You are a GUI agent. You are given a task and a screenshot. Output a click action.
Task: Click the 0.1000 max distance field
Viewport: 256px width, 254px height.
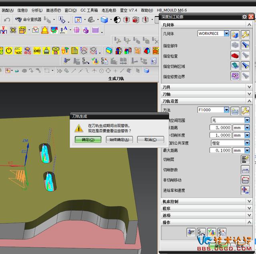coord(220,150)
